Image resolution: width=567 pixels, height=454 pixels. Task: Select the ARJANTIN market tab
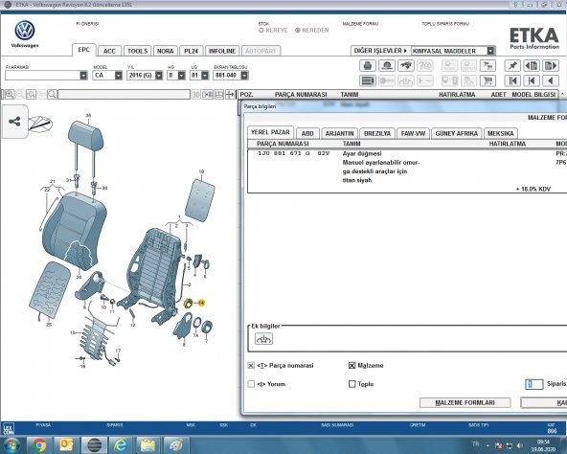[x=340, y=133]
